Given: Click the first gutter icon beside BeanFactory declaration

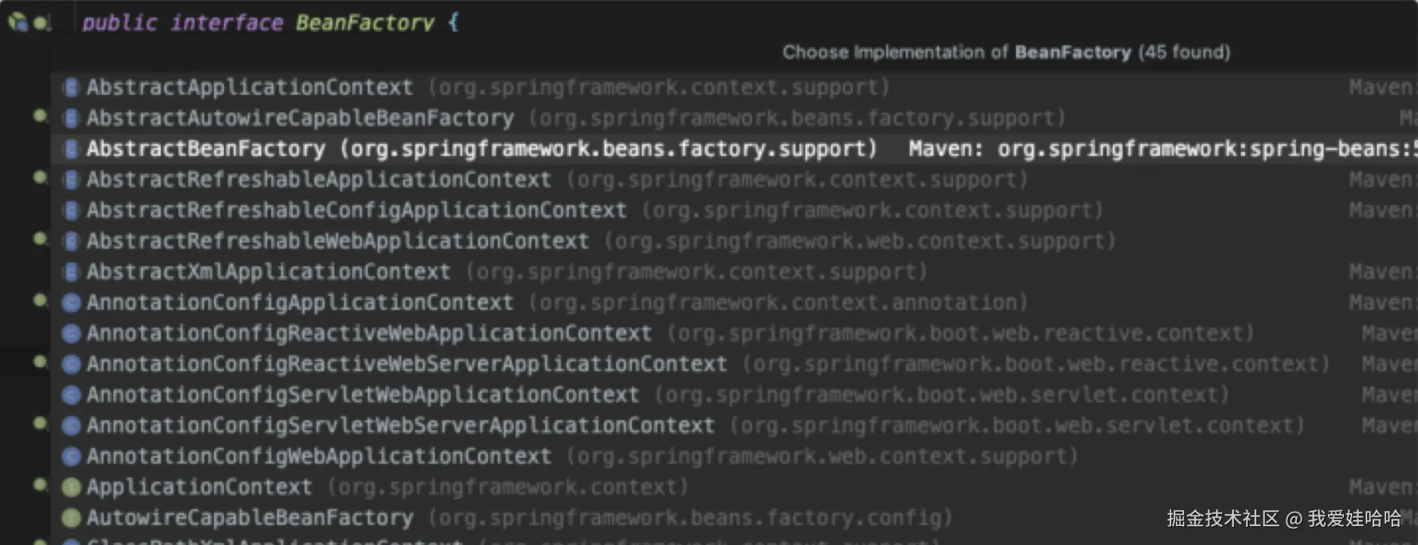Looking at the screenshot, I should 17,23.
